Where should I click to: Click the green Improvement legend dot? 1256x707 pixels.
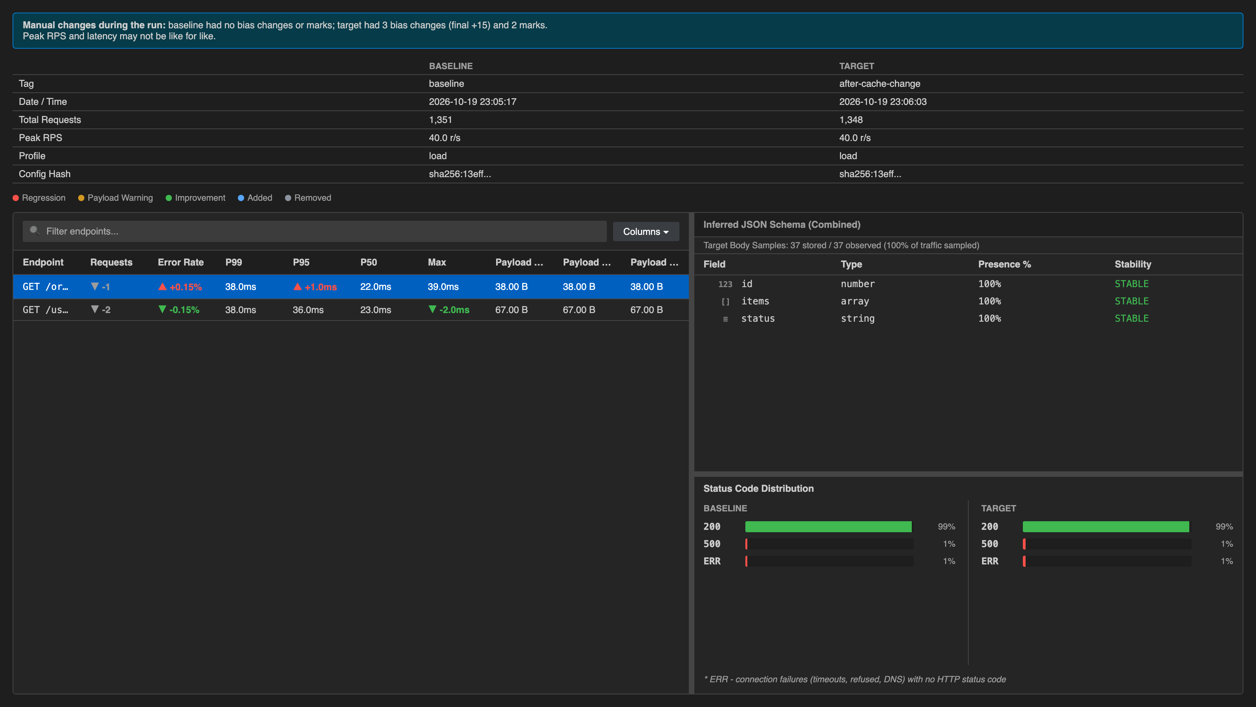coord(169,198)
